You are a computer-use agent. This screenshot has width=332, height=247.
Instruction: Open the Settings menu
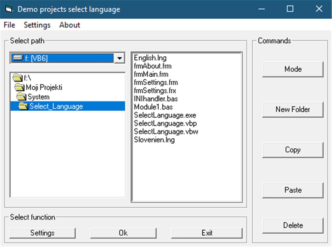(x=37, y=25)
